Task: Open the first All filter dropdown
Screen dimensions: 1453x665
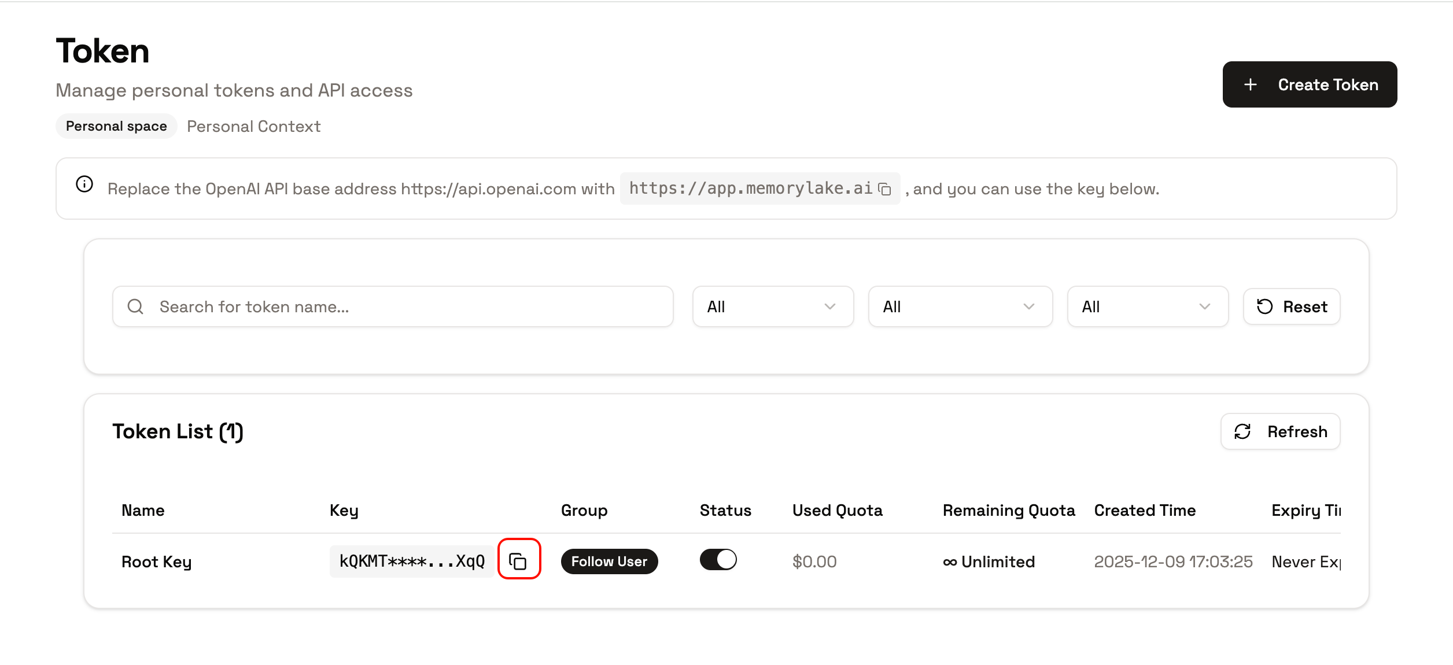Action: click(x=773, y=306)
